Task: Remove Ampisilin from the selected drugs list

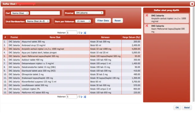Action: (147, 15)
